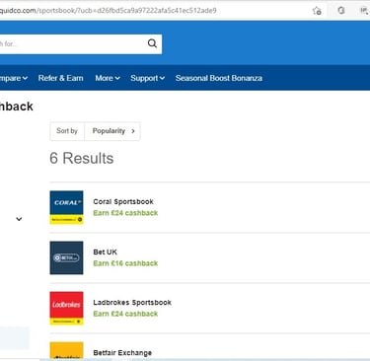Open the Betfair logo thumbnail

(66, 350)
